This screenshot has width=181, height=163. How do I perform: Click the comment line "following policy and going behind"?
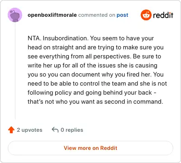92,93
